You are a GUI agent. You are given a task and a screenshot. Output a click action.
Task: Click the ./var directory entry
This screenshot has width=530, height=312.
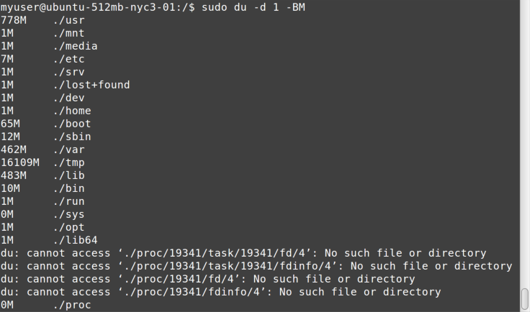[x=69, y=150]
